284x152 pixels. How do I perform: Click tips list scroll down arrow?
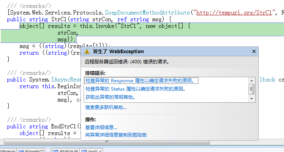click(x=252, y=99)
